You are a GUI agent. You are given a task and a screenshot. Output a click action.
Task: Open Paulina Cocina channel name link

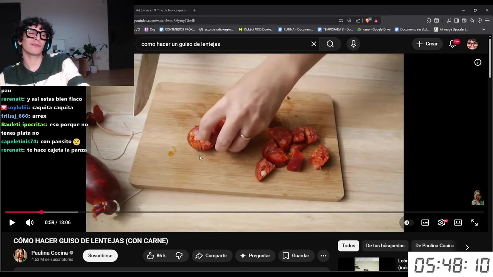49,253
